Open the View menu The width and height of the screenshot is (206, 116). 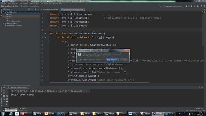tap(9, 4)
